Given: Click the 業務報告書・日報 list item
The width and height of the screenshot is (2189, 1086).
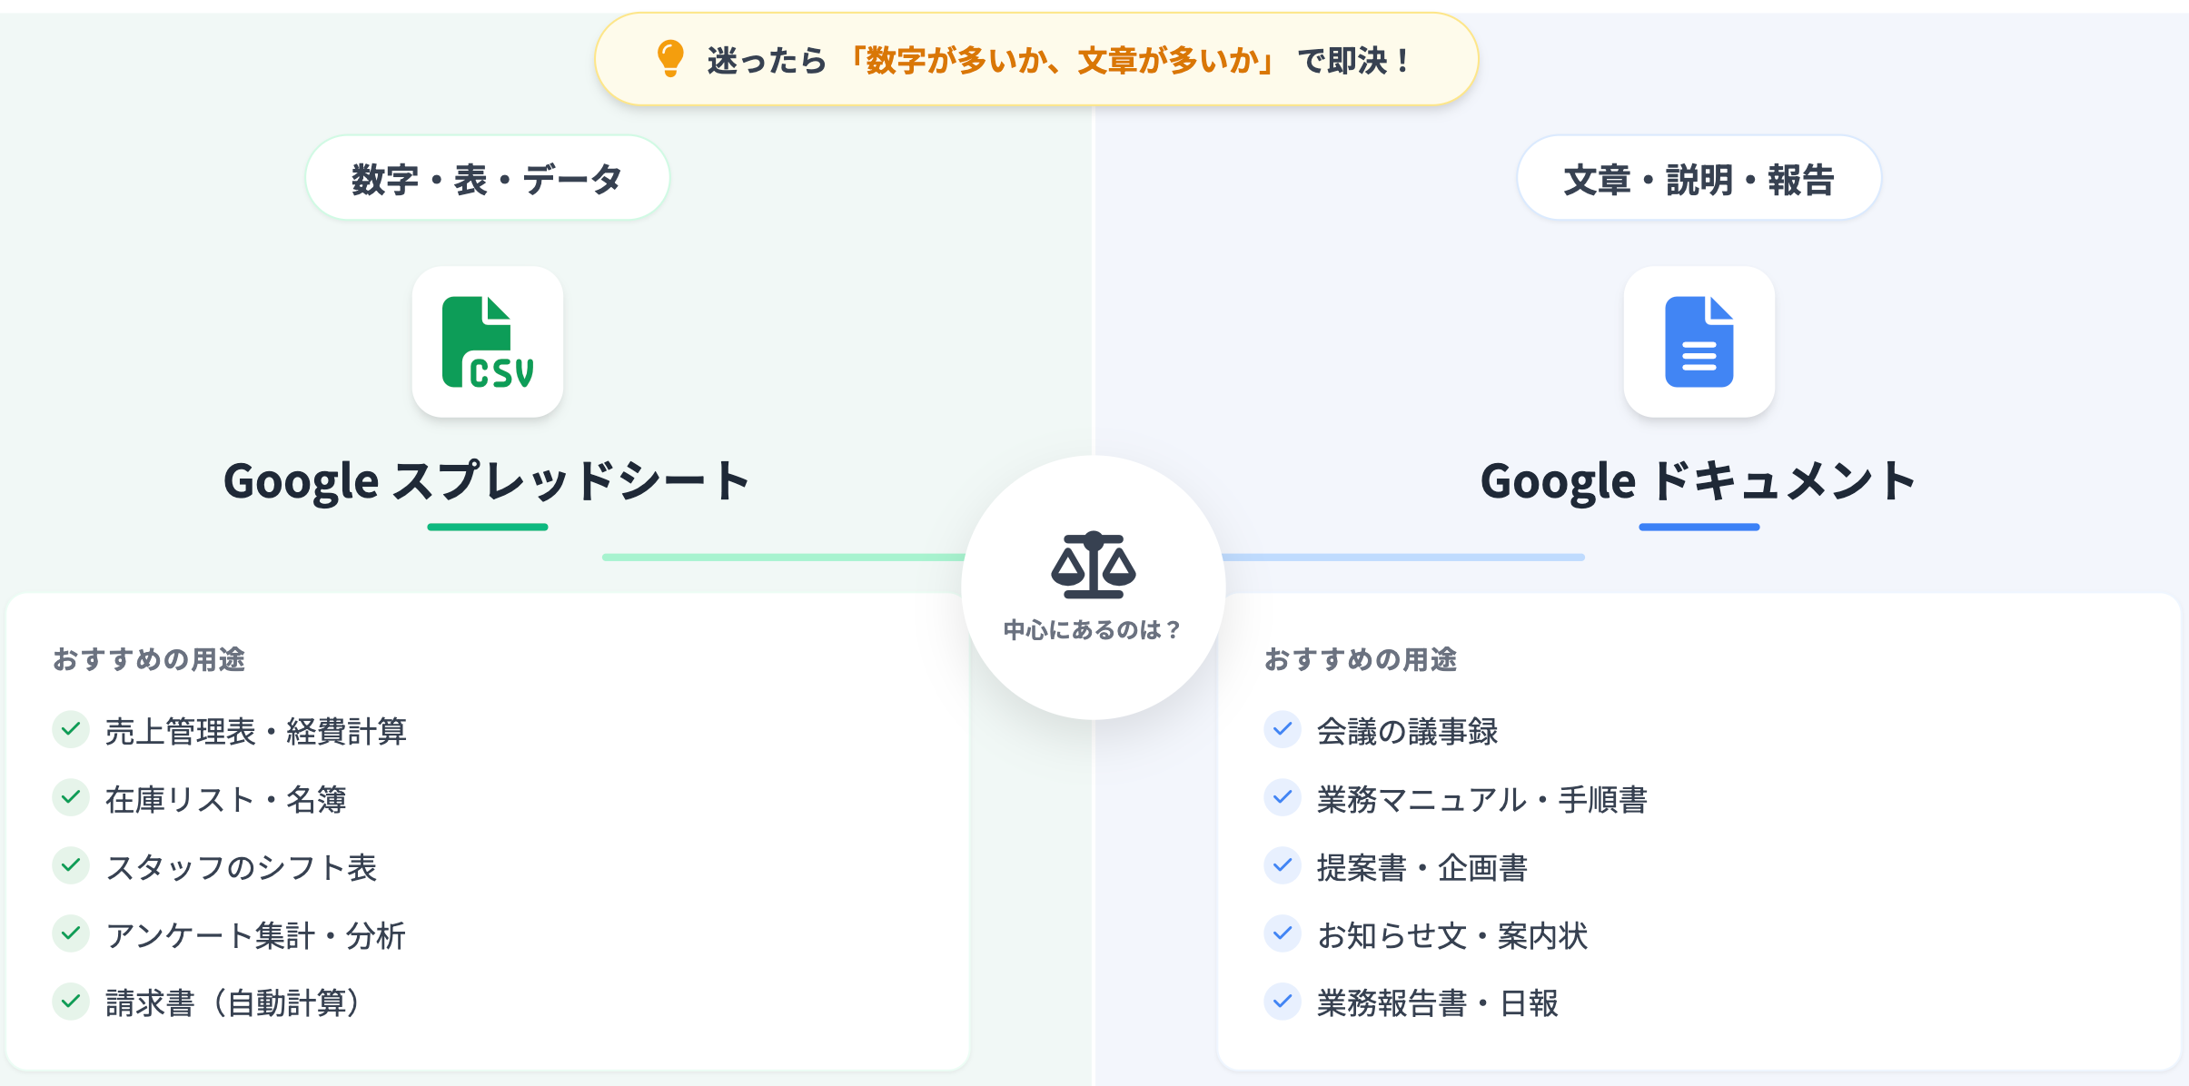Looking at the screenshot, I should [1438, 1003].
